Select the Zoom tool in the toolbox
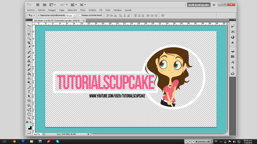Image resolution: width=257 pixels, height=144 pixels. [29, 118]
